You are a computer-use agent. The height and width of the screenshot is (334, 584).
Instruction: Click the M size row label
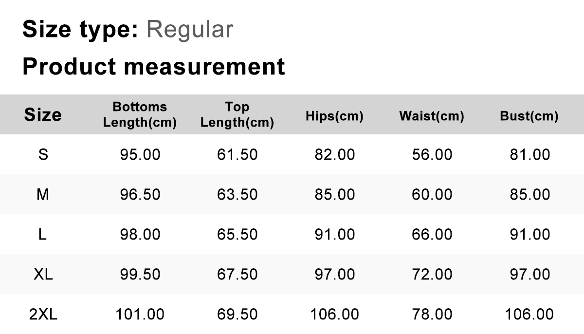(43, 195)
